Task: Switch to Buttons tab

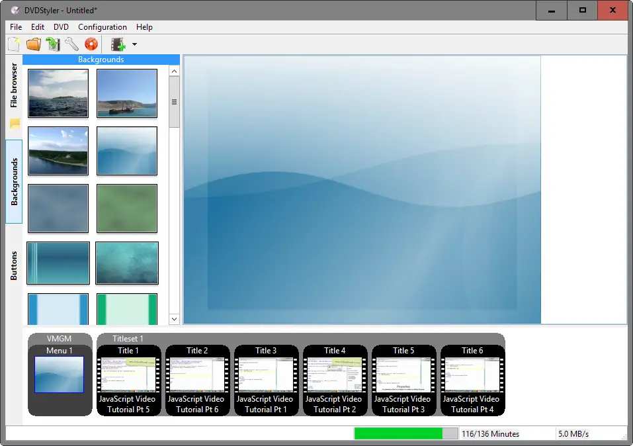Action: point(14,265)
